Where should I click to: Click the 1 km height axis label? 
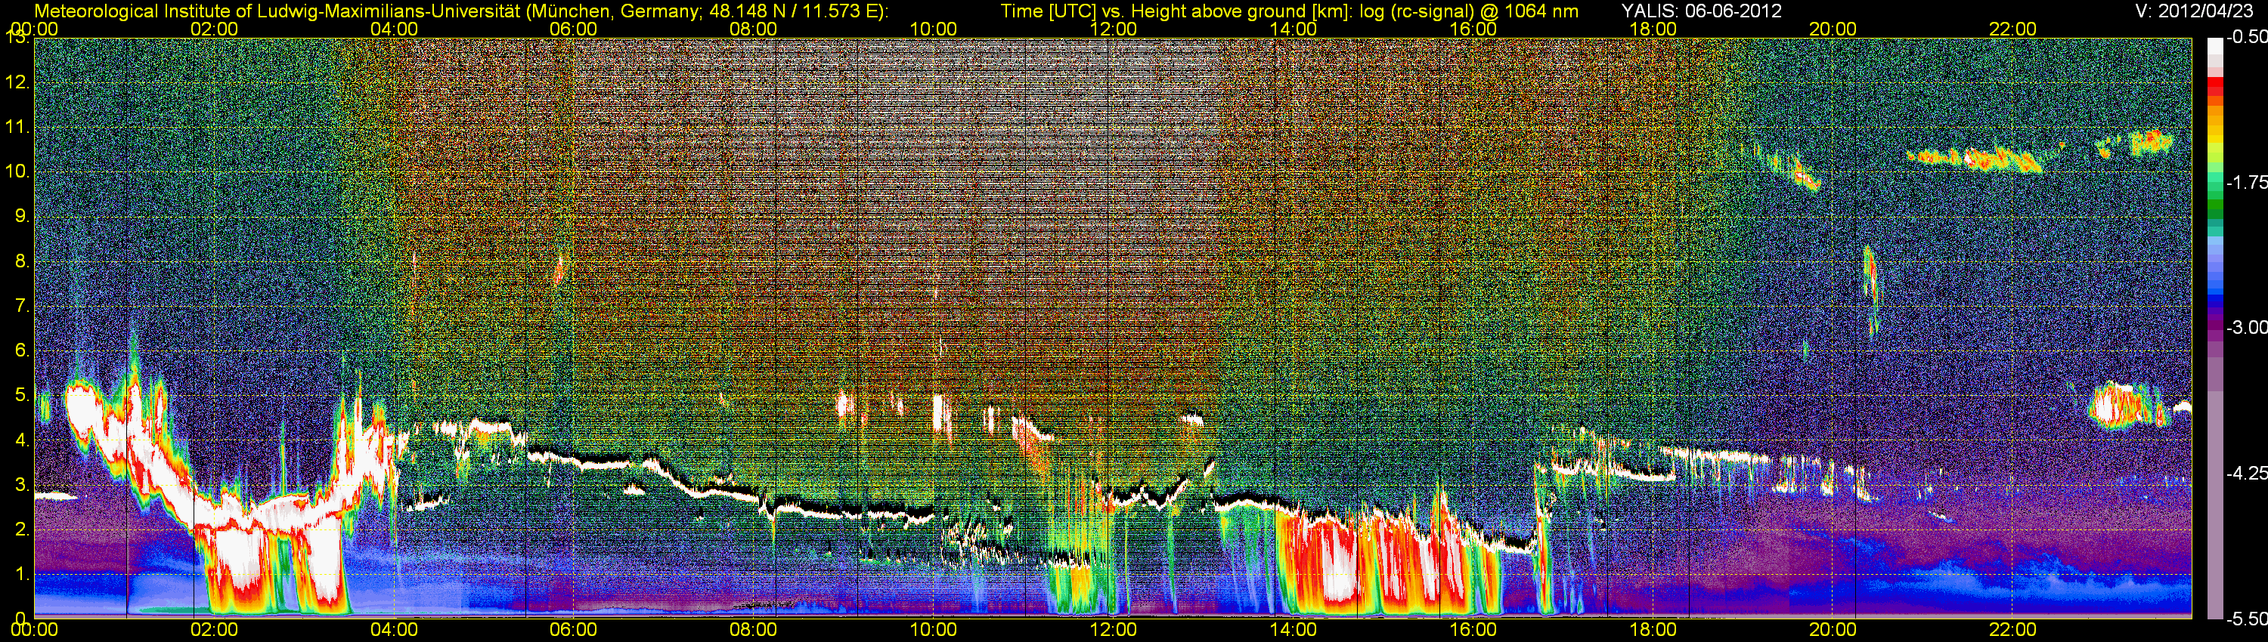[x=22, y=574]
